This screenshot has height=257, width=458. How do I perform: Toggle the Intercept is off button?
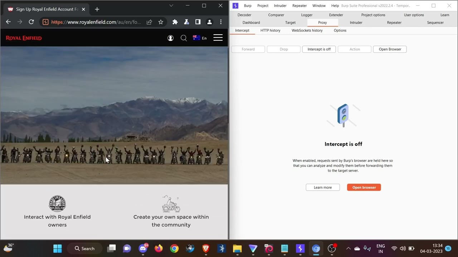319,49
